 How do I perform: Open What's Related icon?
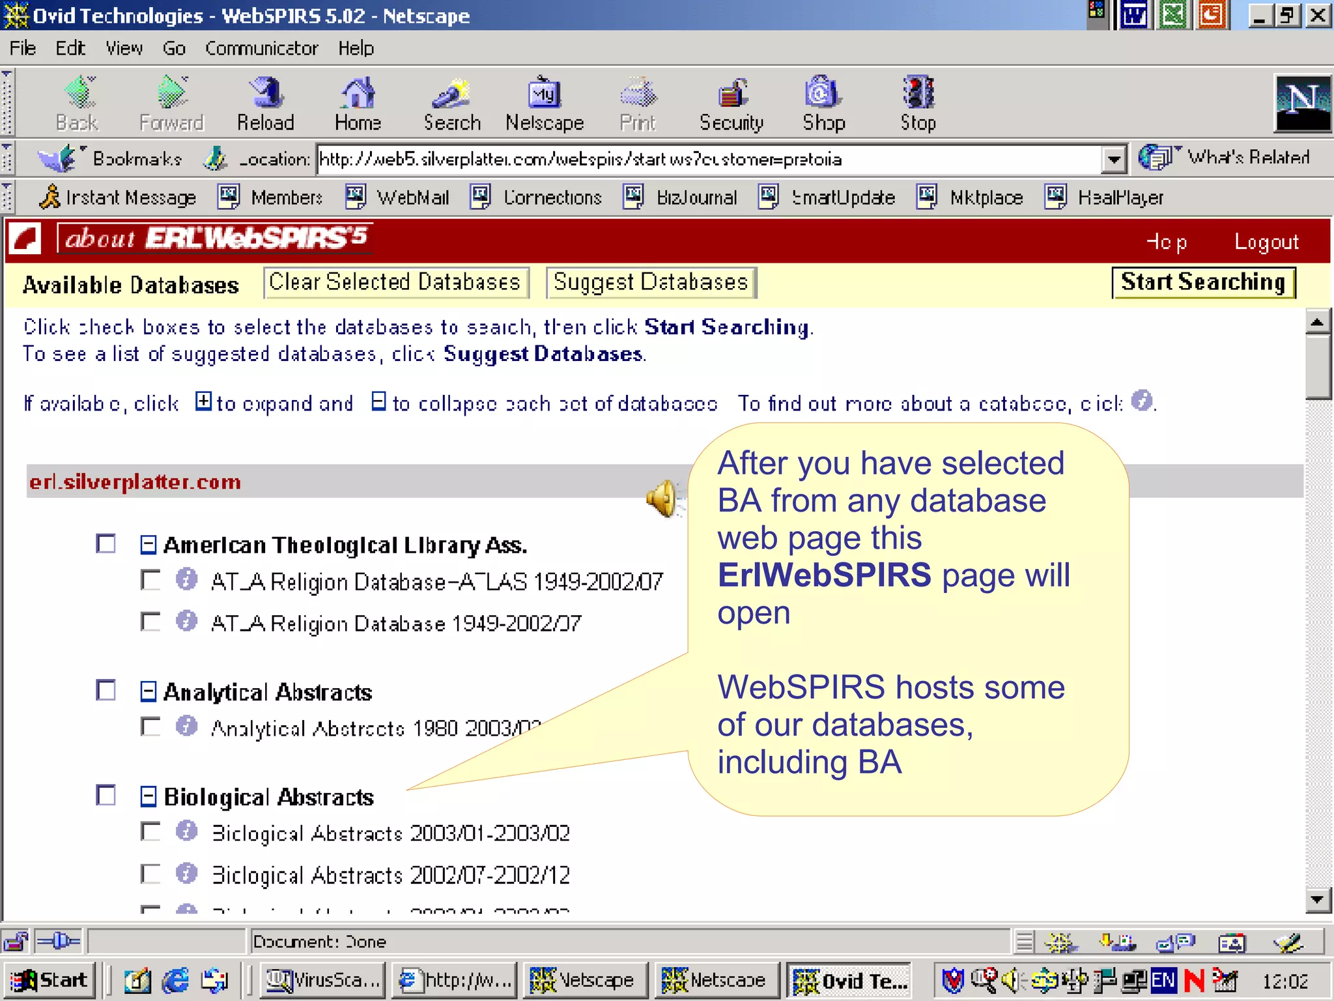(x=1155, y=158)
